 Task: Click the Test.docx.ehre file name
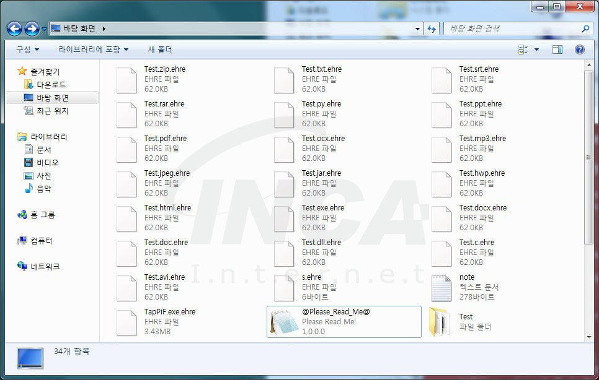point(483,208)
